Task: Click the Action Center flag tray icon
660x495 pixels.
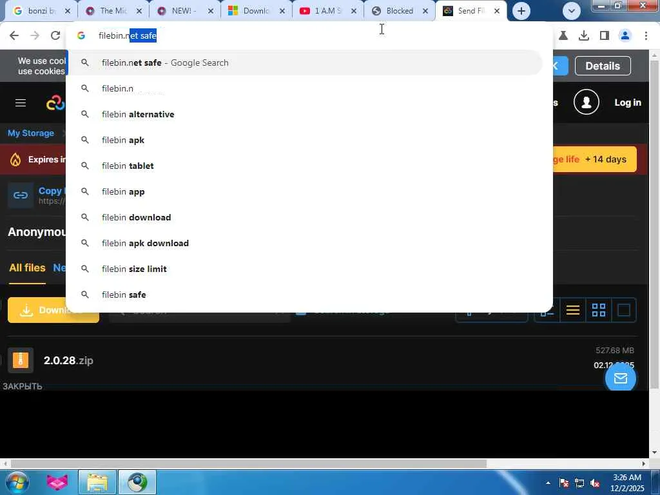Action: pos(564,483)
